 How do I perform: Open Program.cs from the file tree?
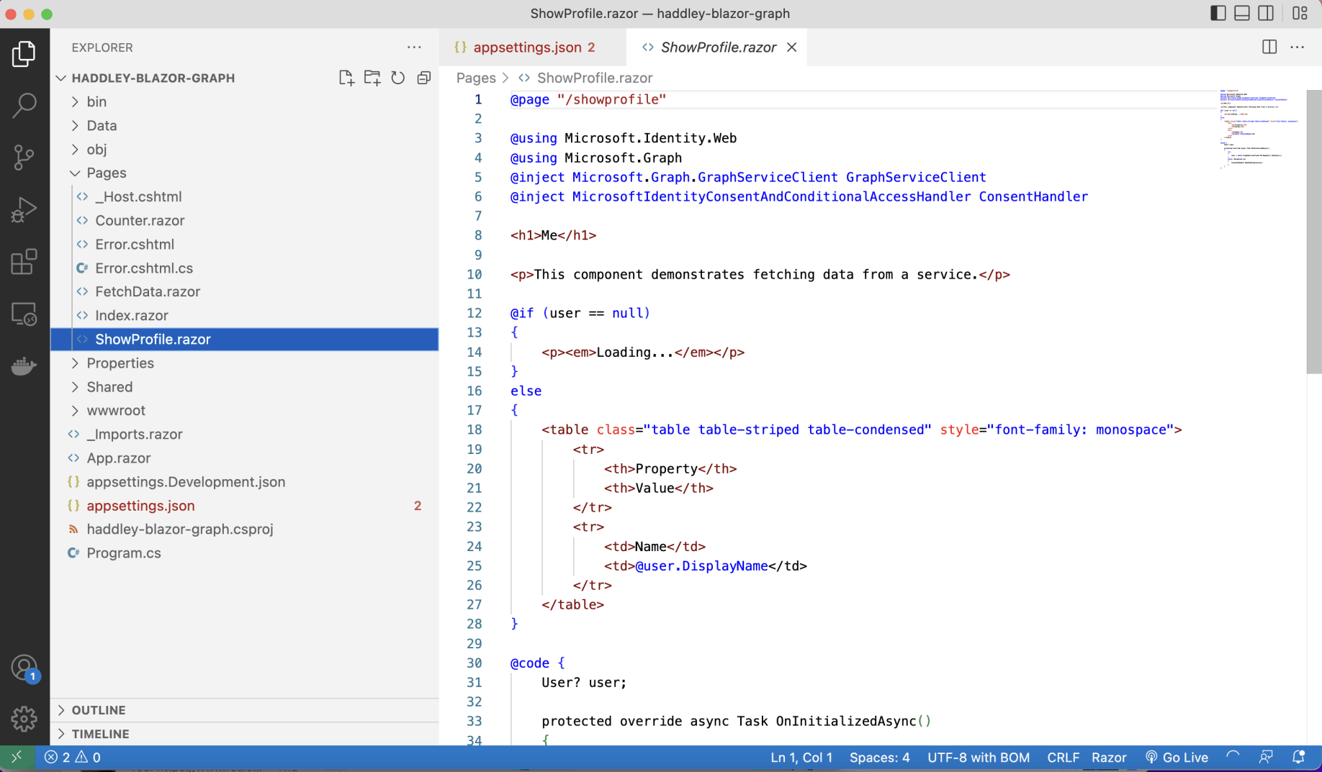click(x=123, y=553)
